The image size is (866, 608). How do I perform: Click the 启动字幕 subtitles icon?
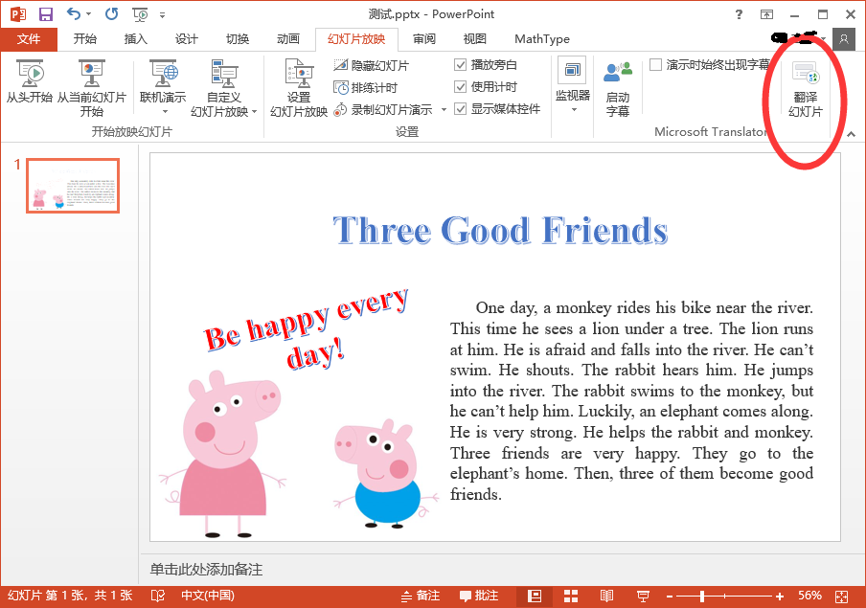click(x=618, y=75)
